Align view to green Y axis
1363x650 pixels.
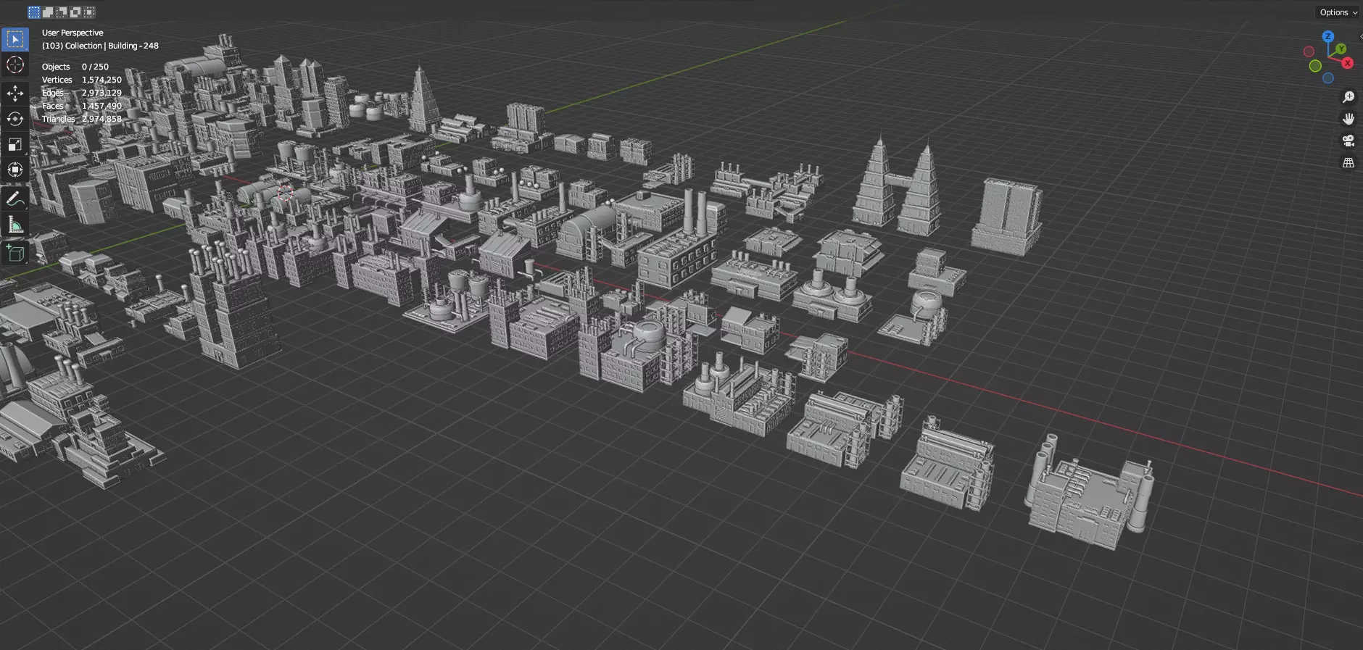pyautogui.click(x=1341, y=49)
